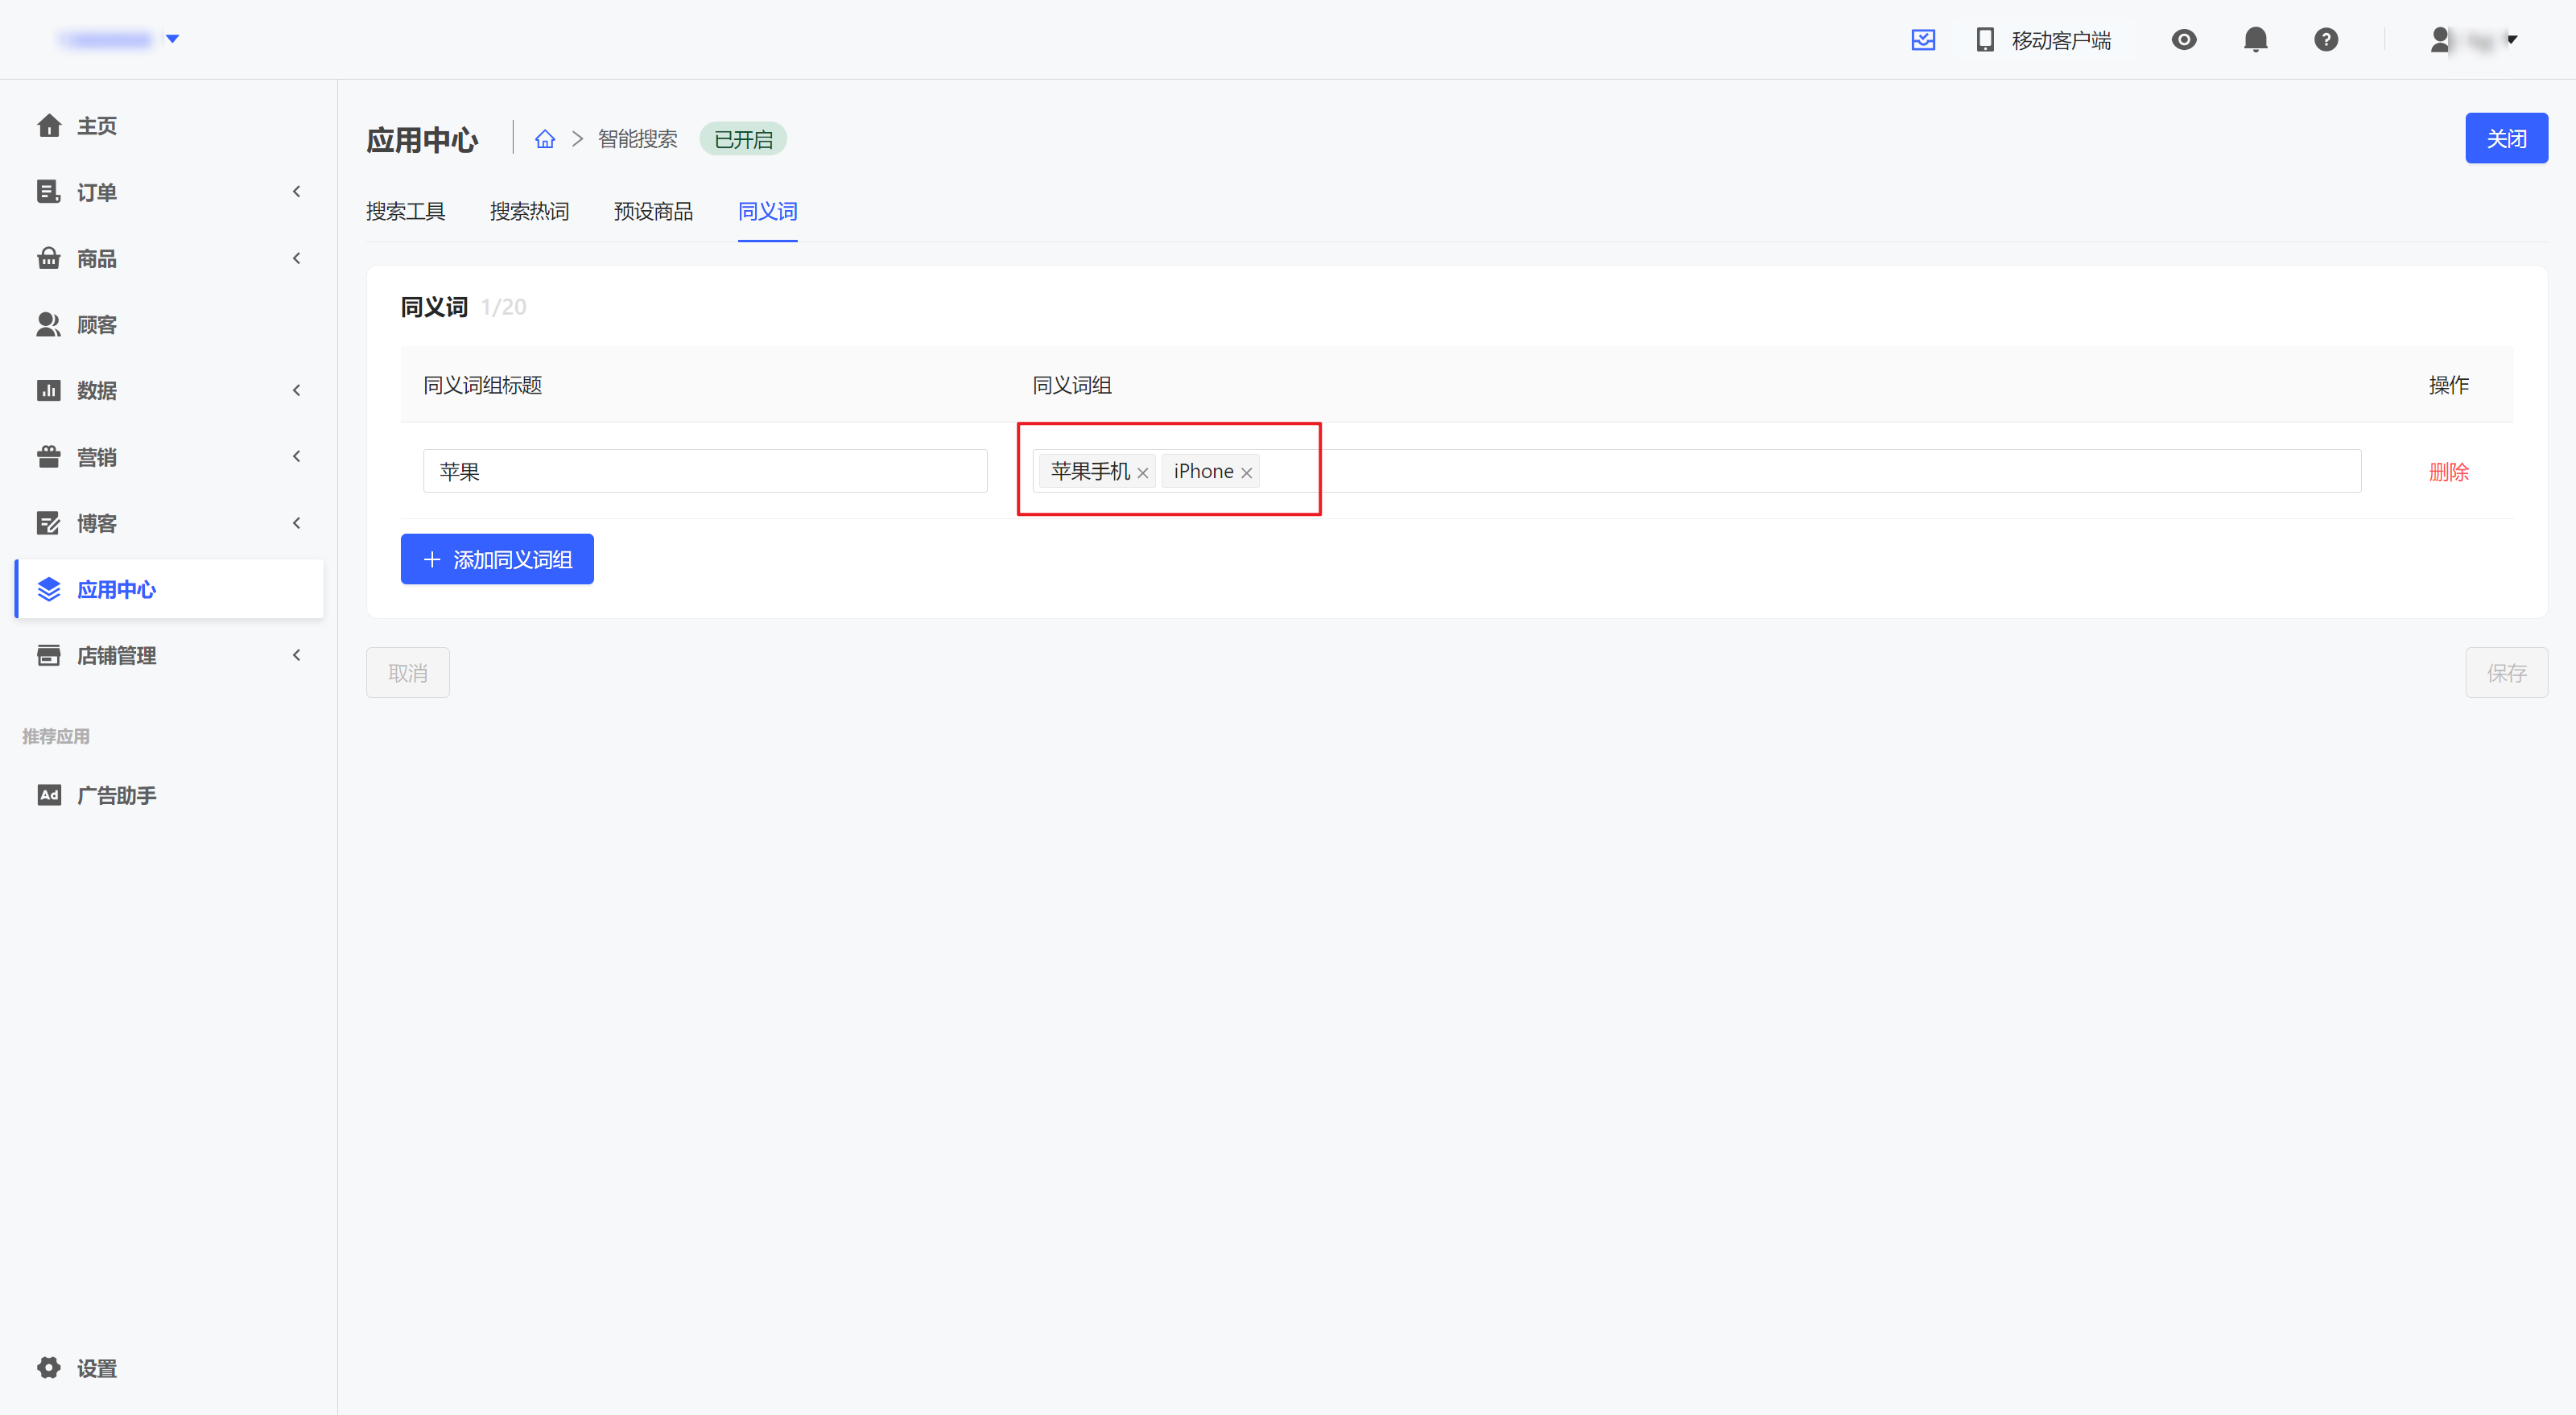Switch to the 搜索热词 tab
The image size is (2576, 1415).
(529, 211)
